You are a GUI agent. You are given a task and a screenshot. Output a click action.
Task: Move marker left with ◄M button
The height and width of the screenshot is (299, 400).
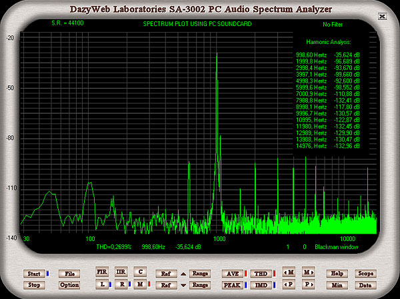pyautogui.click(x=289, y=273)
